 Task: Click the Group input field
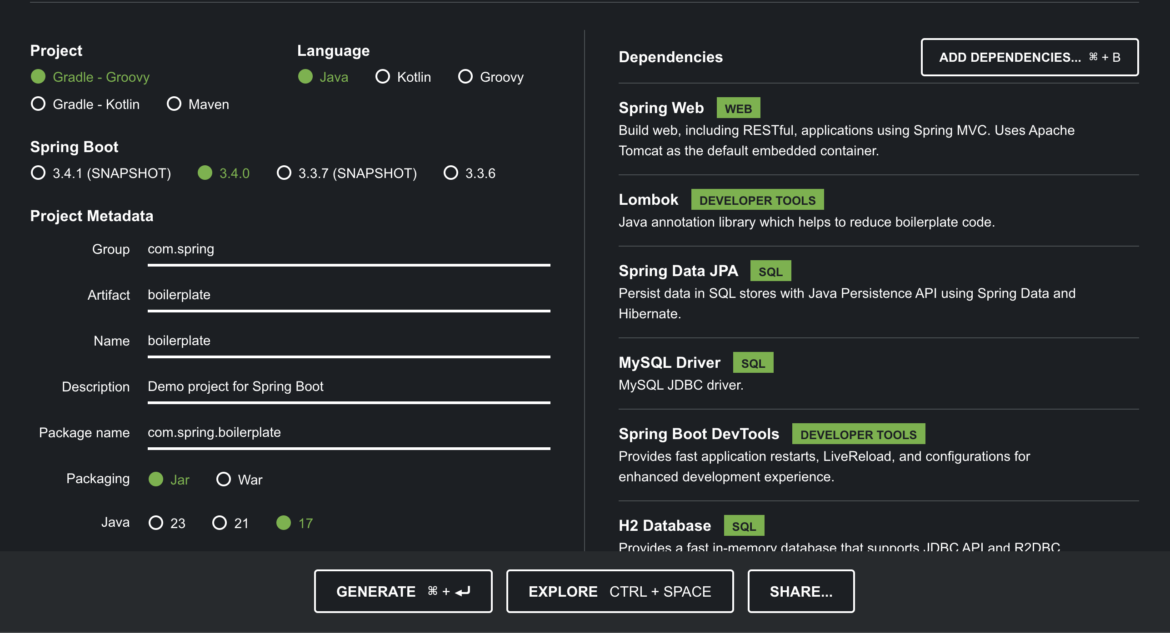pos(348,249)
